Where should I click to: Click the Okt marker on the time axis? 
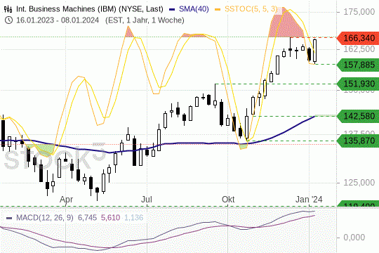click(x=228, y=200)
